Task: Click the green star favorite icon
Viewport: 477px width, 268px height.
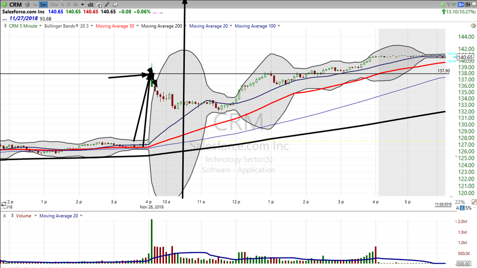Action: pos(443,4)
